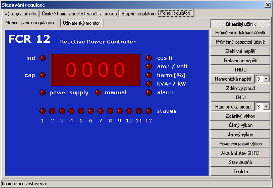This screenshot has height=188, width=273.
Task: Show Průměrný induktivní účiník
Action: click(x=241, y=33)
